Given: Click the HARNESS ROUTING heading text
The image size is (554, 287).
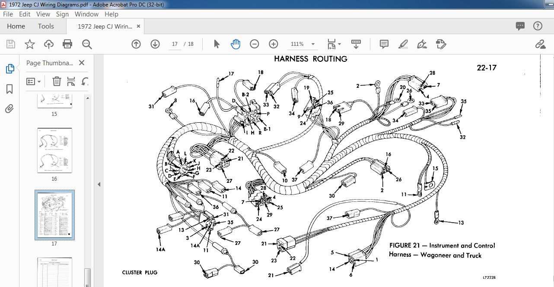Looking at the screenshot, I should (311, 59).
